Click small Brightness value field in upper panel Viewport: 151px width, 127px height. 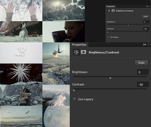(146, 22)
